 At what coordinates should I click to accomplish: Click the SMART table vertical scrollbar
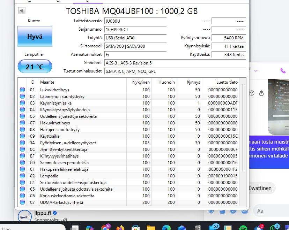(243, 128)
